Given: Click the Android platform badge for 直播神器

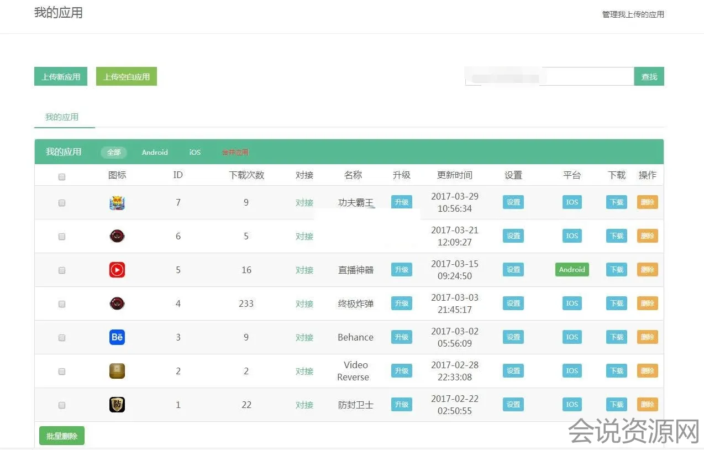Looking at the screenshot, I should point(572,270).
